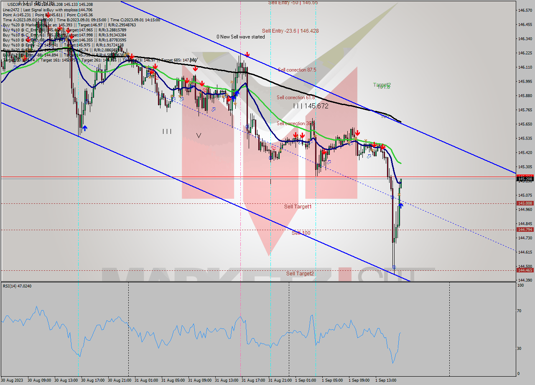Select the blue up arrow at the 30 Aug low
The width and height of the screenshot is (535, 385).
[85, 128]
